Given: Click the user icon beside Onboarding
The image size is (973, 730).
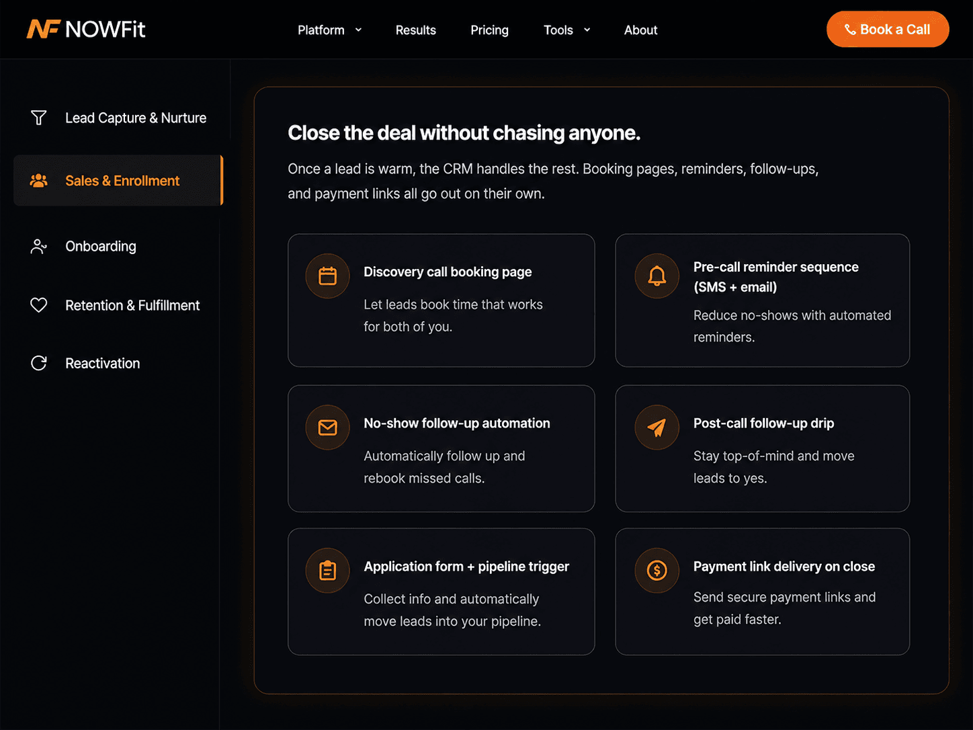Looking at the screenshot, I should coord(39,246).
